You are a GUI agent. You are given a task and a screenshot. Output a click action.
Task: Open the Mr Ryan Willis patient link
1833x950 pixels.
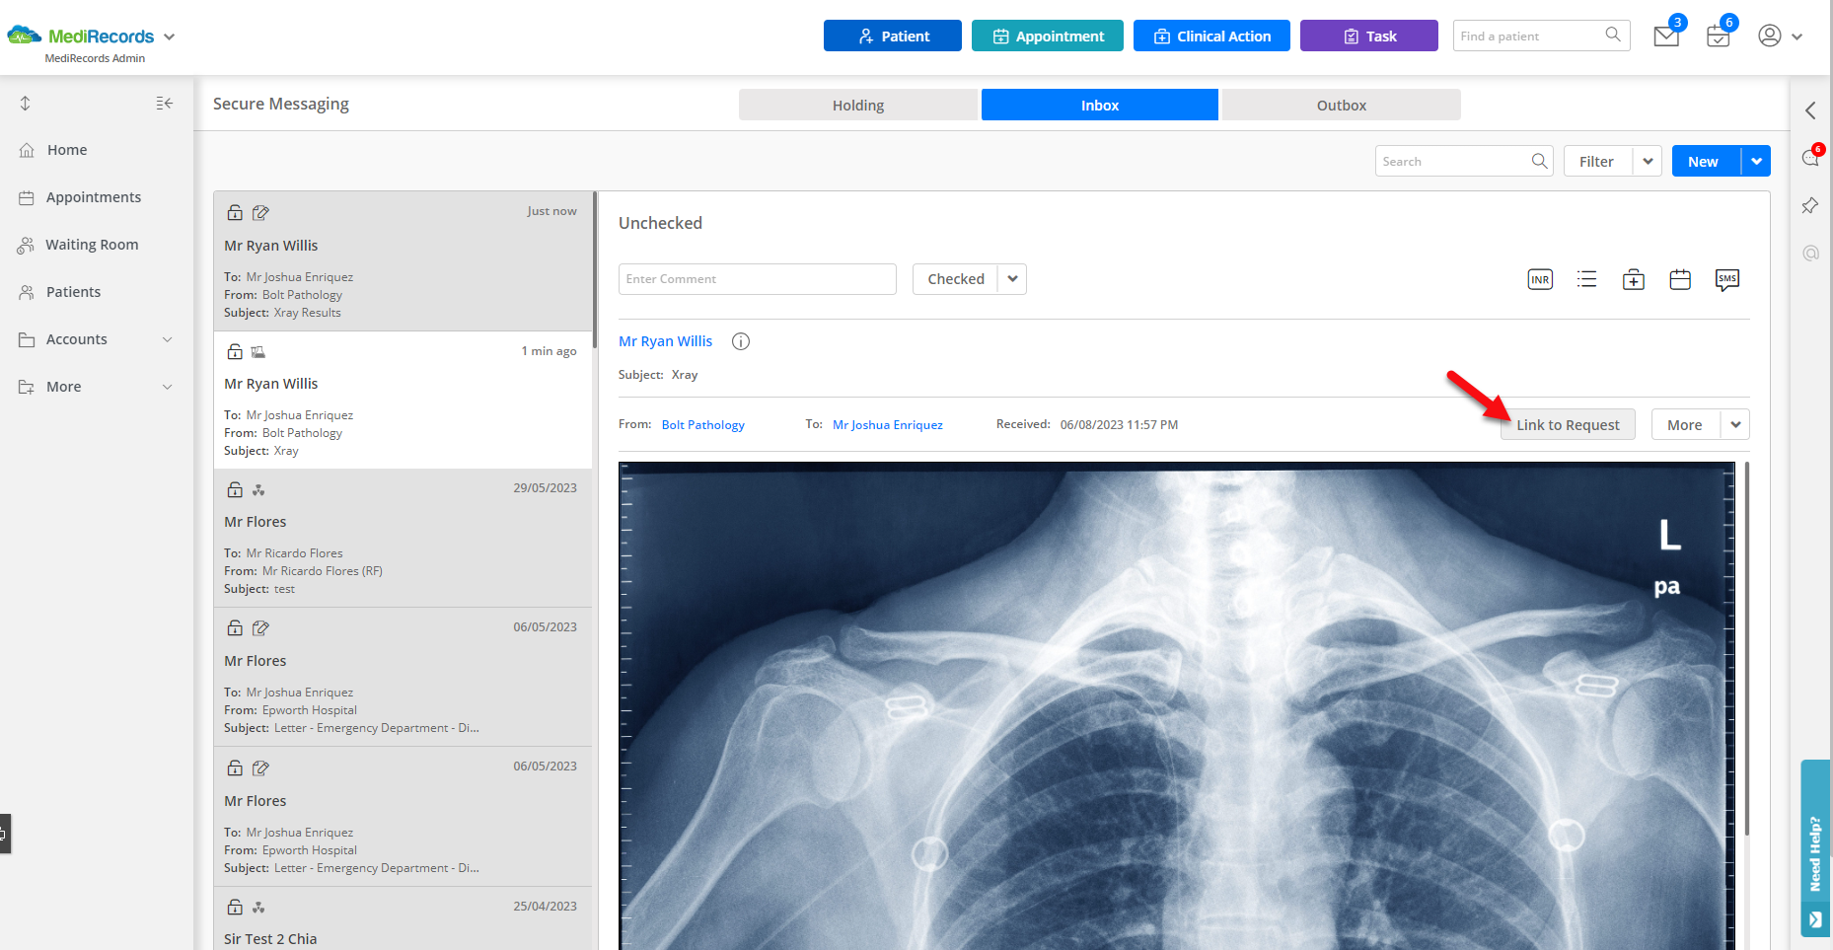coord(665,341)
